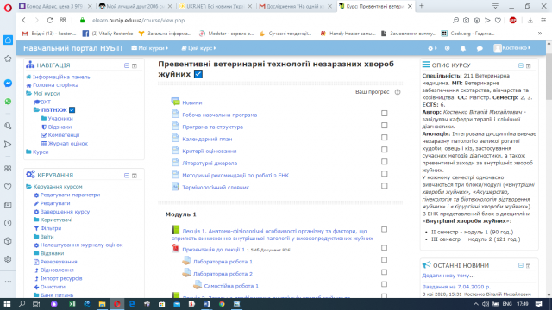This screenshot has width=552, height=310.
Task: Reload the current page
Action: 50,21
